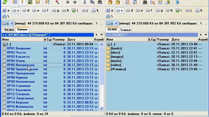Open the multi-rename tool icon
Screen dimensions: 209x117
(153, 2)
